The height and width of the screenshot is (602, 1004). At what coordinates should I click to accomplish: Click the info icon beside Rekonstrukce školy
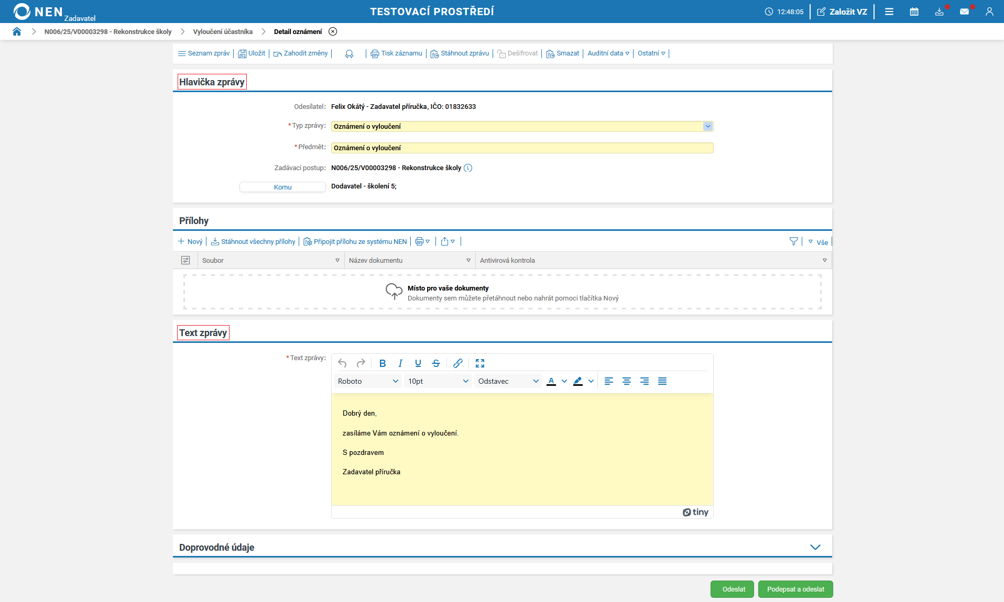[468, 168]
